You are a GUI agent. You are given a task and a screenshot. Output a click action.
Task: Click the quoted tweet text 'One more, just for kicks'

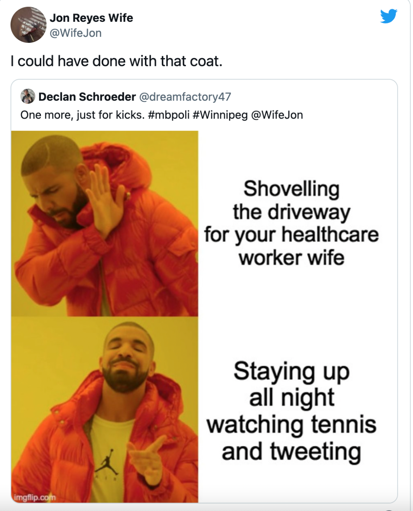pos(82,115)
